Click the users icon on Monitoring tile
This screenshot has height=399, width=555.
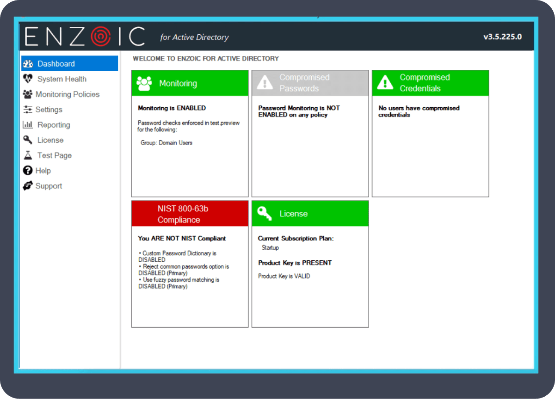pyautogui.click(x=144, y=84)
